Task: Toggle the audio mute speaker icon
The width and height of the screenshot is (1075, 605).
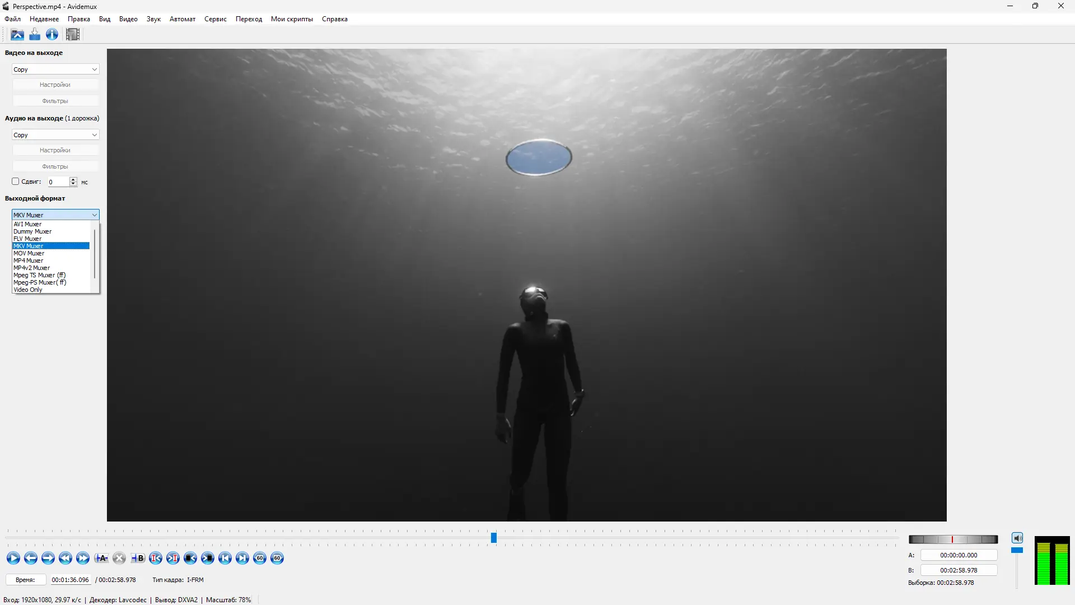Action: coord(1017,538)
